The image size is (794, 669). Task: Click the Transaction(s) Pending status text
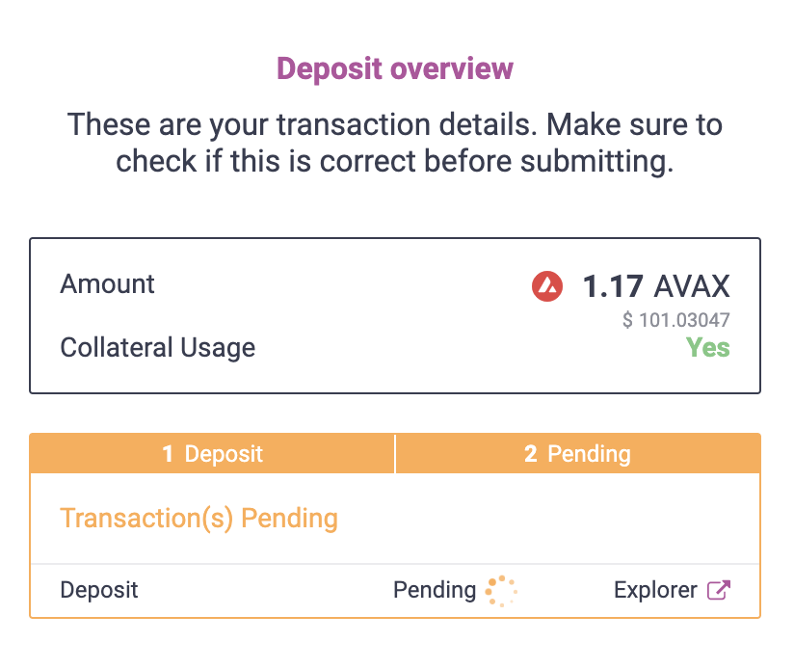click(199, 519)
